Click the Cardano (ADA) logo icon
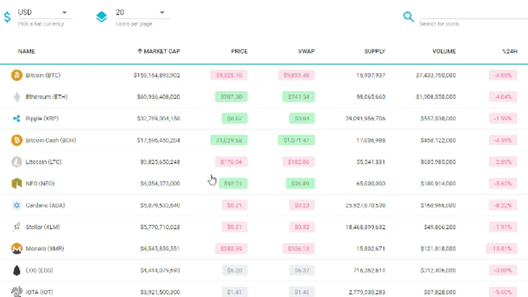 pos(16,205)
